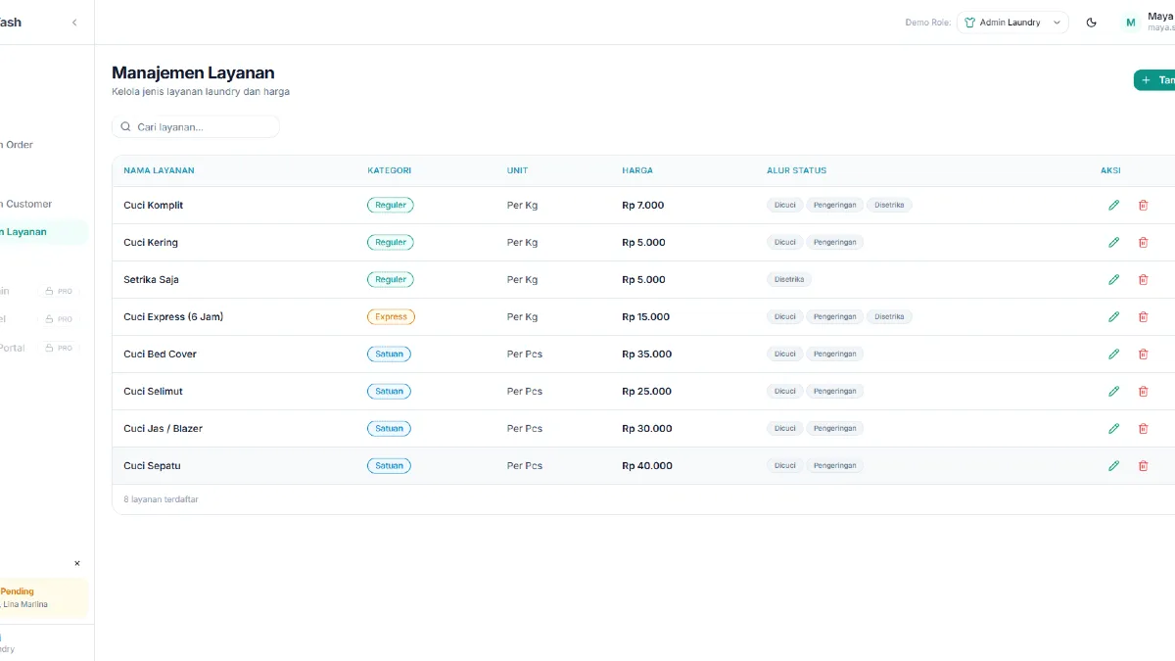Edit the Cuci Bed Cover service
Image resolution: width=1175 pixels, height=661 pixels.
1113,354
